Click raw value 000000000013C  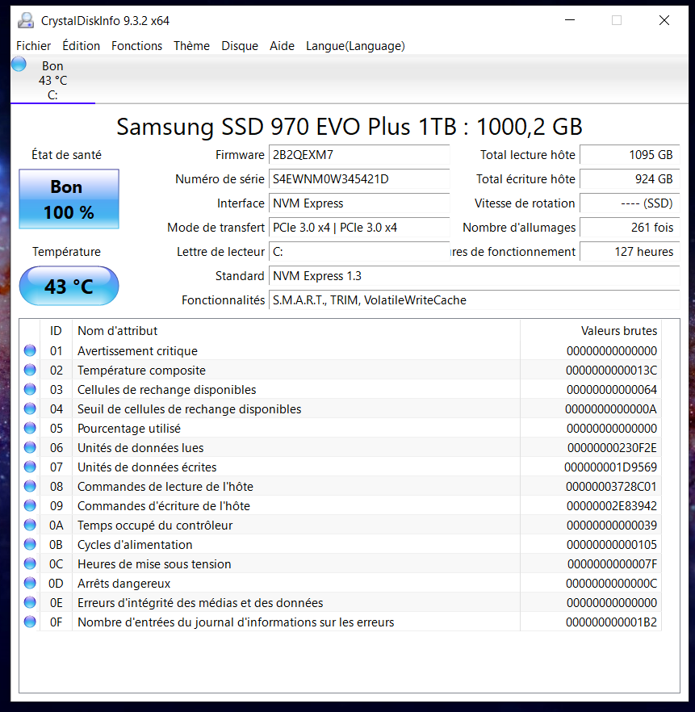point(612,371)
